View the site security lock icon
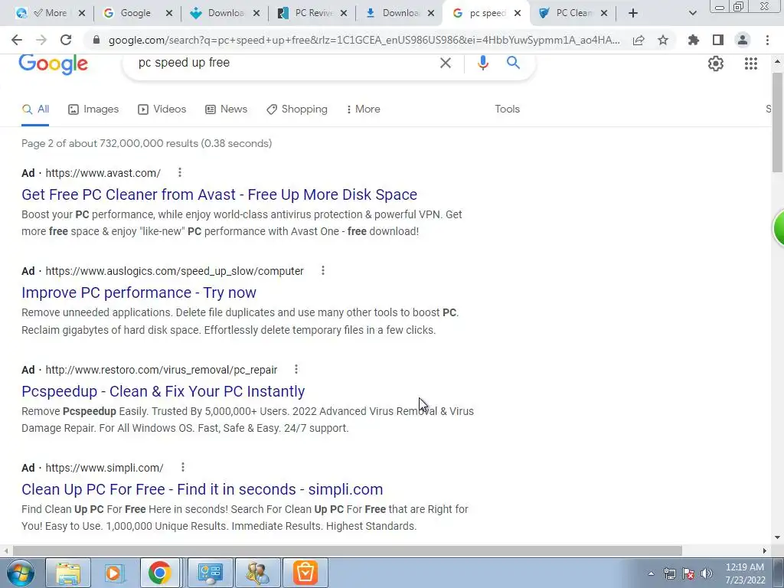Image resolution: width=784 pixels, height=588 pixels. pyautogui.click(x=96, y=40)
